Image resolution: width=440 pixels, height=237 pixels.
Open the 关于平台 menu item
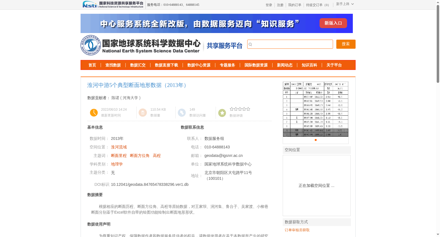click(334, 65)
